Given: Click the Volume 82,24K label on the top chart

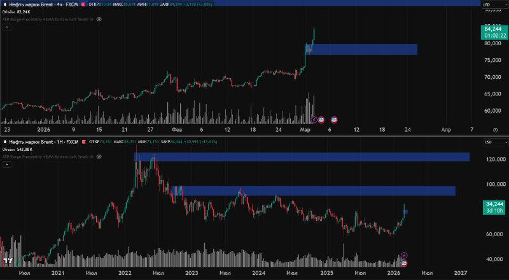Looking at the screenshot, I should pyautogui.click(x=16, y=11).
